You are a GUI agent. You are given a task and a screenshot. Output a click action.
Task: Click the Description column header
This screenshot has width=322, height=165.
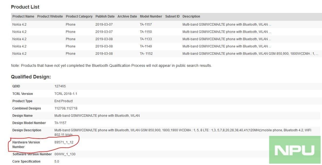point(191,16)
